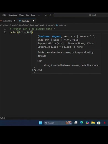Open the Go menu
Image resolution: width=108 pixels, height=144 pixels.
coord(27,15)
